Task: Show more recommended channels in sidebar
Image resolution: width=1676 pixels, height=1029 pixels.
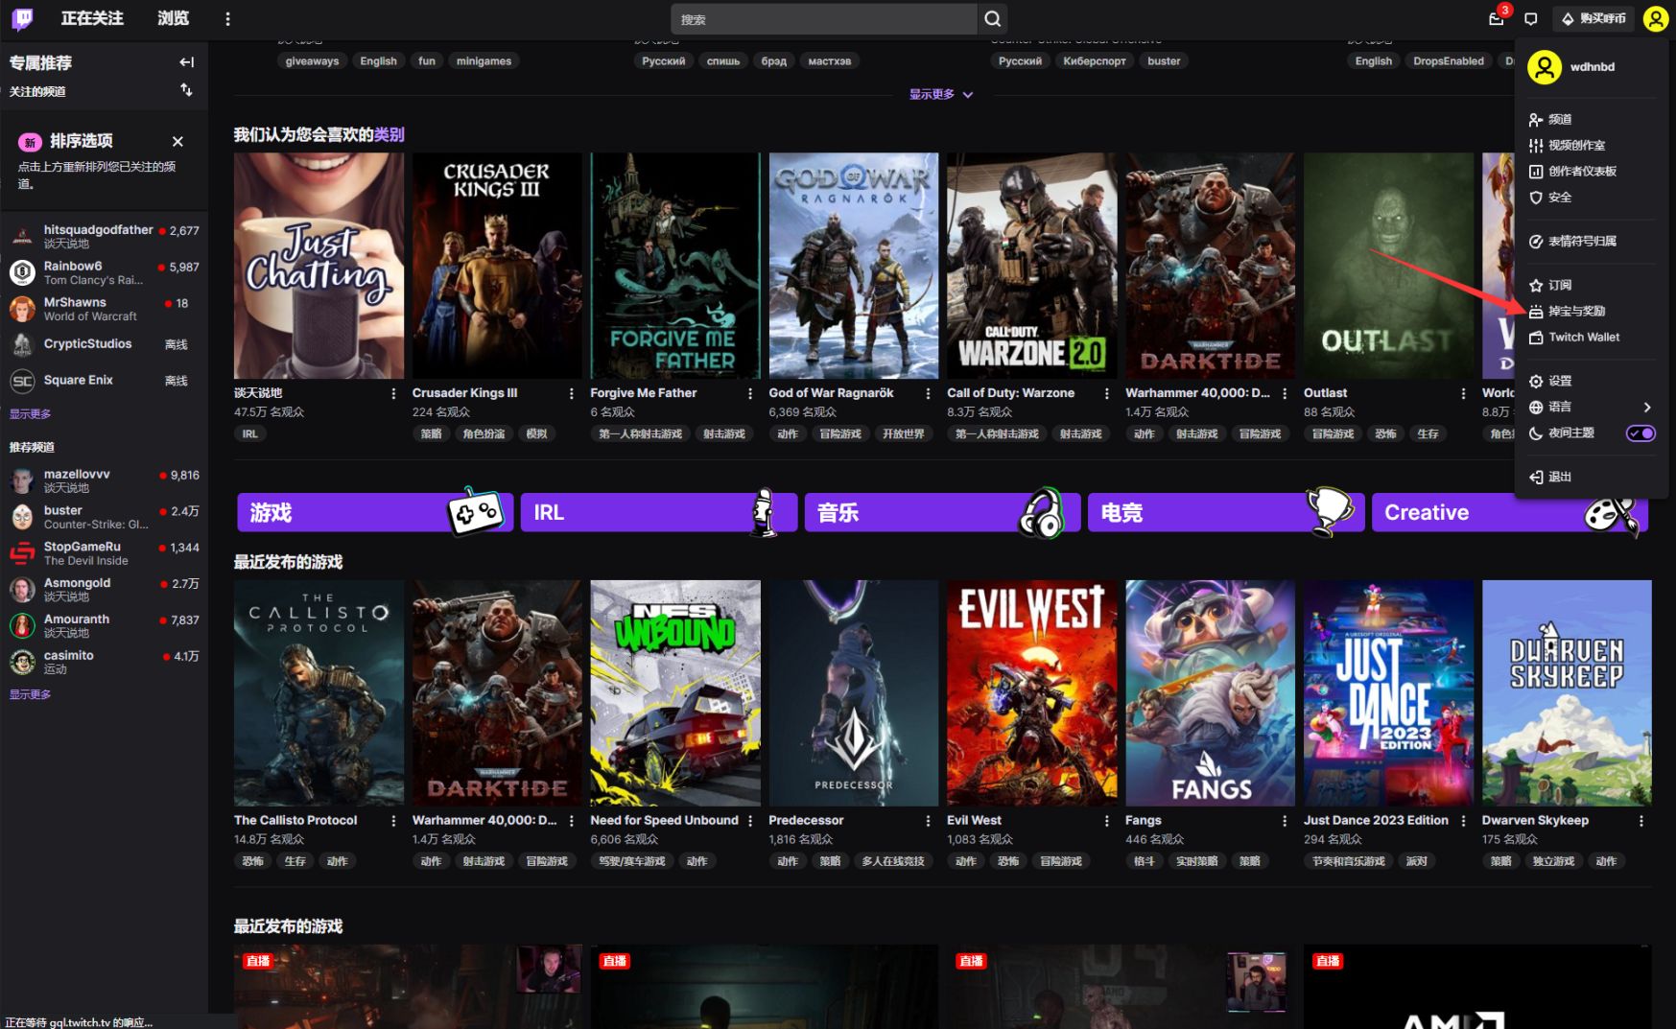Action: pyautogui.click(x=30, y=694)
